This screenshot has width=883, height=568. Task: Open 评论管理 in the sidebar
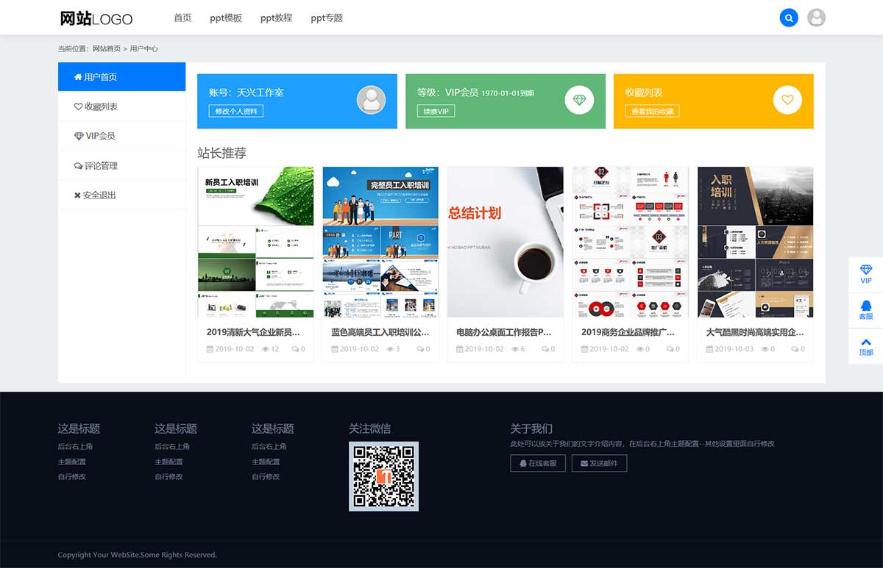(121, 165)
